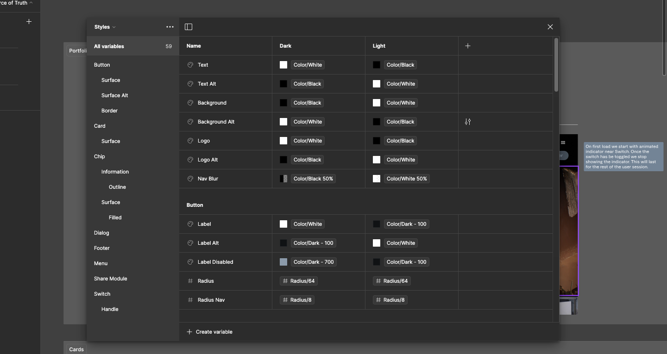
Task: Select the Handle group under Switch
Action: click(110, 309)
